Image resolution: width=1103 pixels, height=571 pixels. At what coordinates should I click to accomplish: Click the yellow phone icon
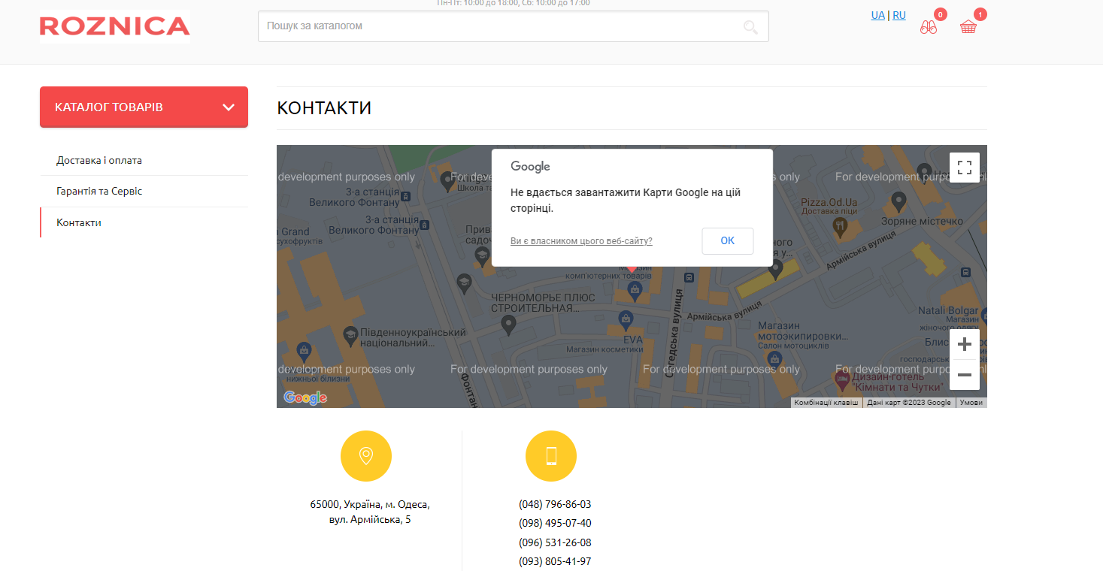click(x=551, y=456)
